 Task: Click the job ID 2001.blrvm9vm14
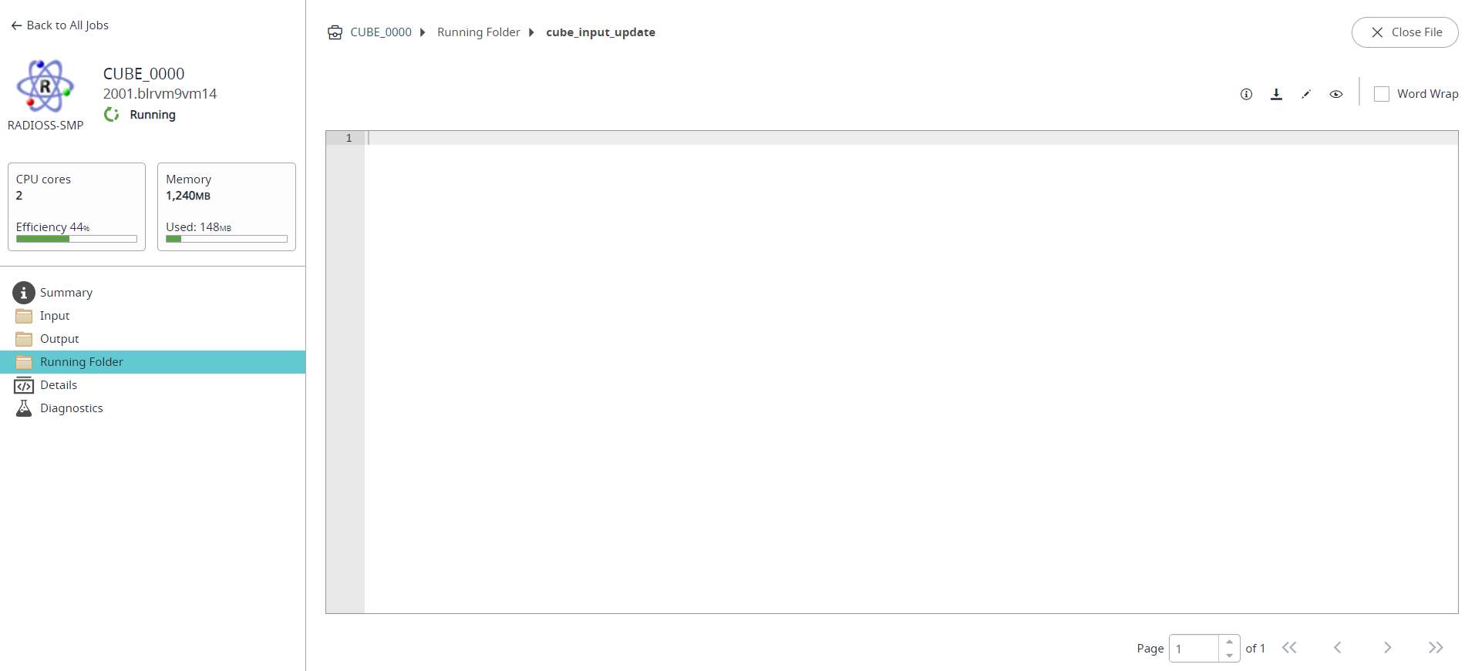[x=160, y=94]
